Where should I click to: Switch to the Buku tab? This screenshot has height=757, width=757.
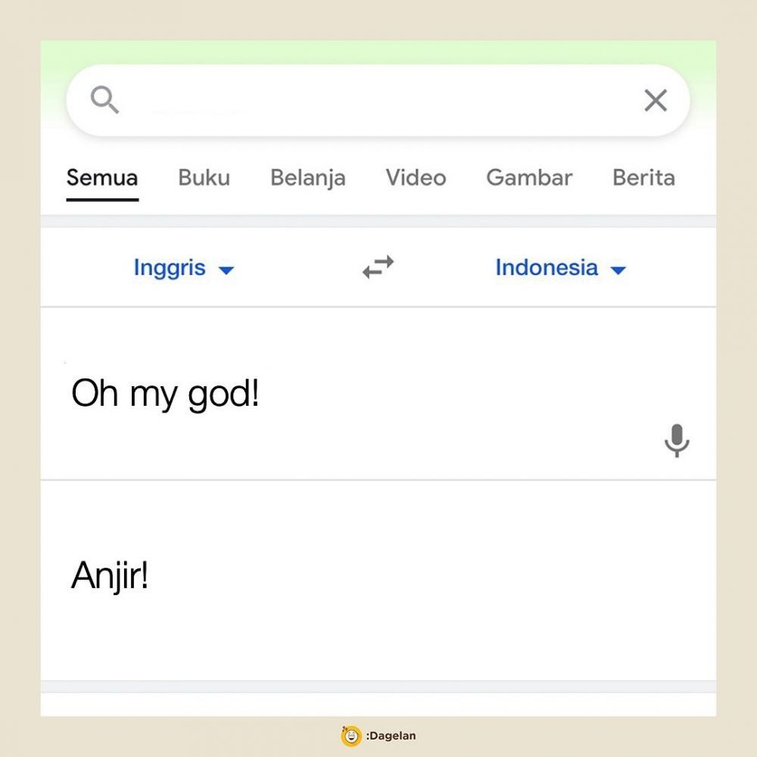(204, 178)
